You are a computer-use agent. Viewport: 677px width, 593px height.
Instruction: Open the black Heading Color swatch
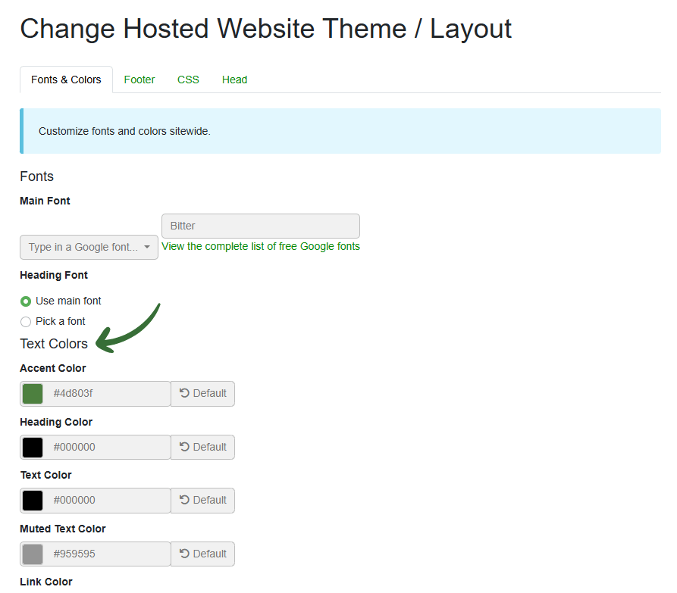coord(33,448)
